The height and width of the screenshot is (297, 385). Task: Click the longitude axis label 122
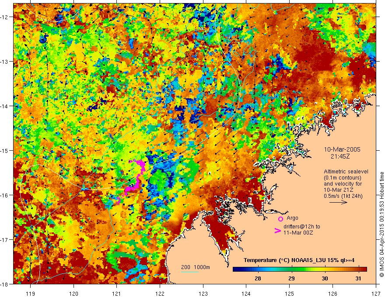[160, 294]
